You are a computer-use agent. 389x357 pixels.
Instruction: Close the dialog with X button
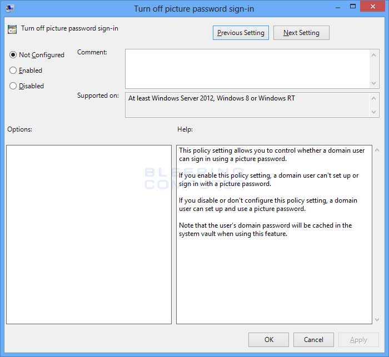tap(372, 7)
